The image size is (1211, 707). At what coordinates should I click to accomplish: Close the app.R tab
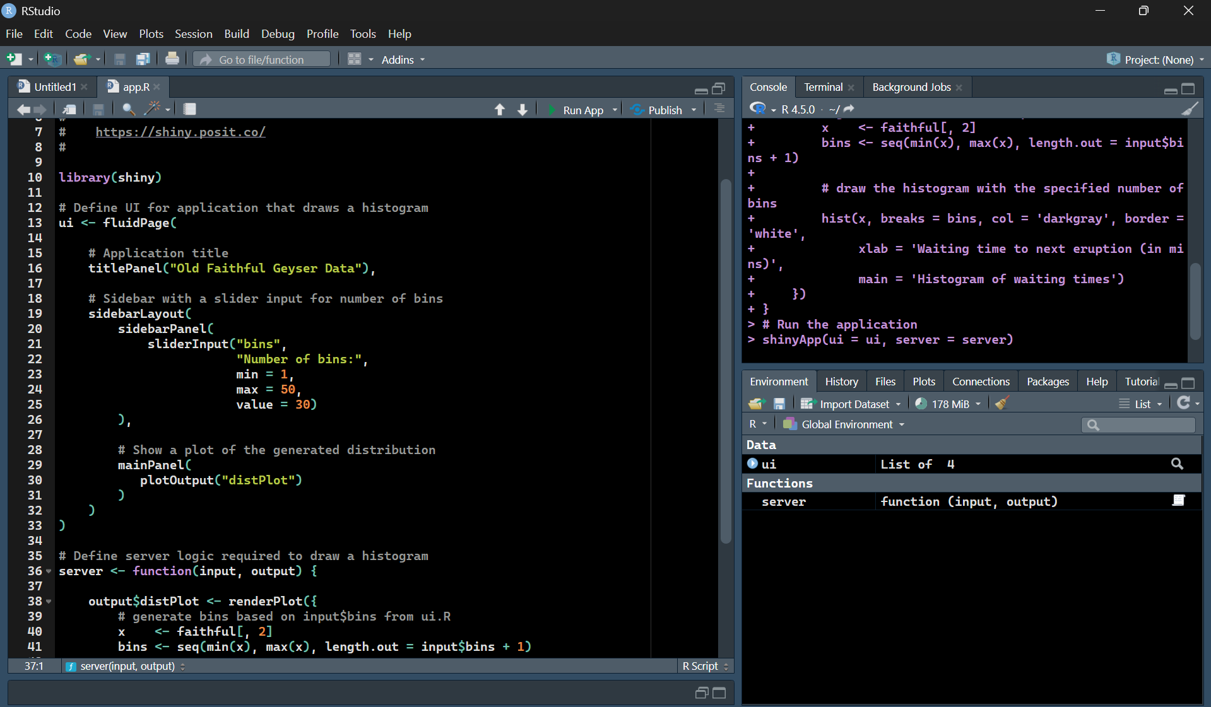157,87
